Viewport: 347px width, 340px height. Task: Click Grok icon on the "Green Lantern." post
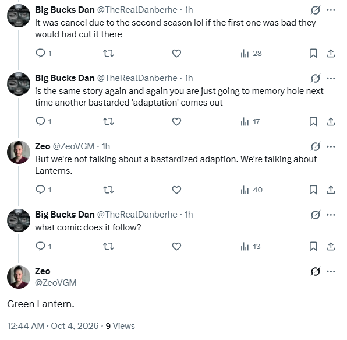(x=316, y=271)
